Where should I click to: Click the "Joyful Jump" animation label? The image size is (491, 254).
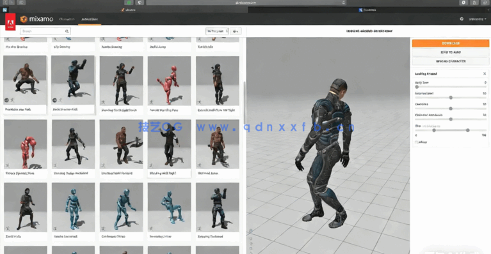coord(157,47)
